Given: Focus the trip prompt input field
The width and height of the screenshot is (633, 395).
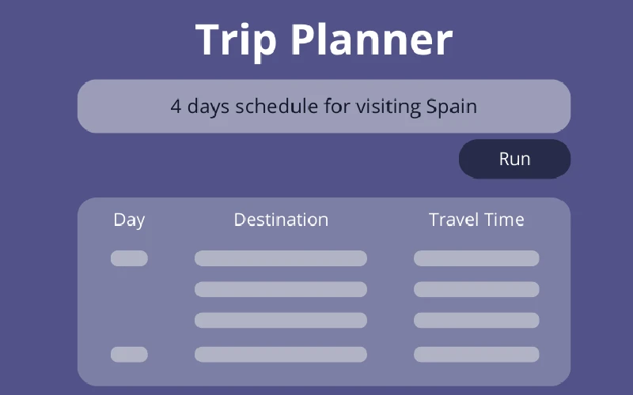Looking at the screenshot, I should [324, 106].
